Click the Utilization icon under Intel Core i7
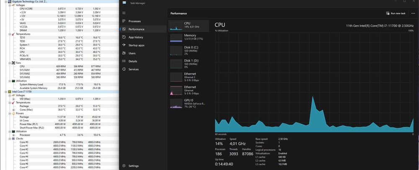The image size is (419, 170). tap(13, 131)
